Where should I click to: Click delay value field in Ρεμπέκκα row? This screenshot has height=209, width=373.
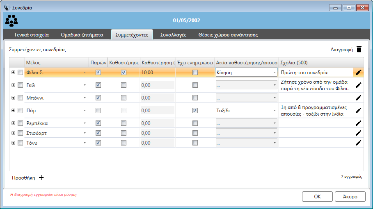click(x=158, y=123)
